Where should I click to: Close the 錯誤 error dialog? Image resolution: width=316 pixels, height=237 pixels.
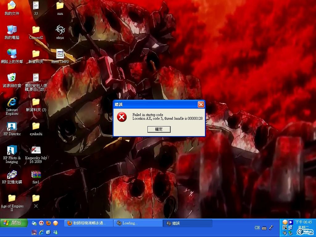201,104
